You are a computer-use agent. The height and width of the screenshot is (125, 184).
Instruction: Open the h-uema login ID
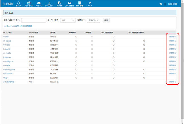7,49
